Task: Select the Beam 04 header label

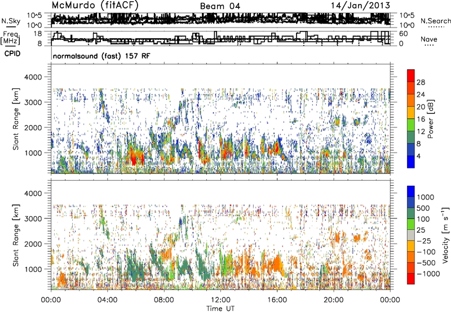Action: (220, 6)
